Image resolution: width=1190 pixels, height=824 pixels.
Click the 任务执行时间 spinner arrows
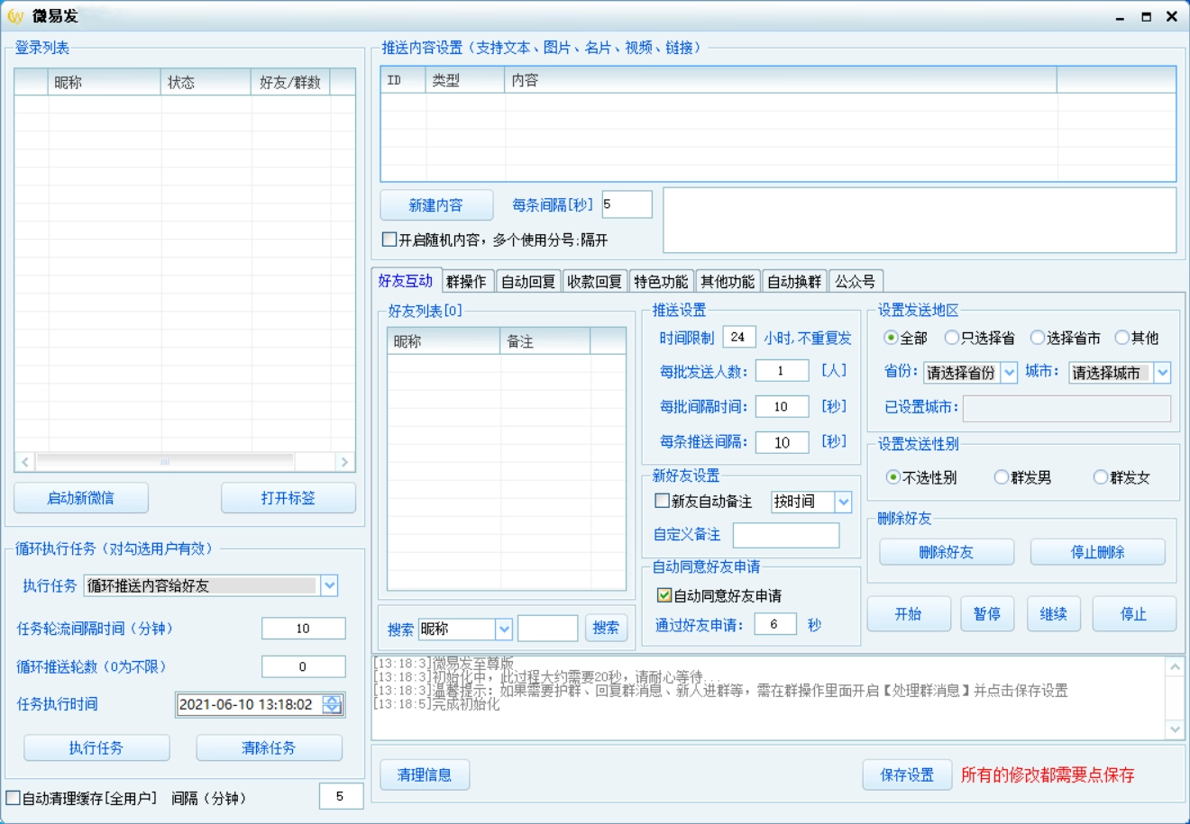333,704
